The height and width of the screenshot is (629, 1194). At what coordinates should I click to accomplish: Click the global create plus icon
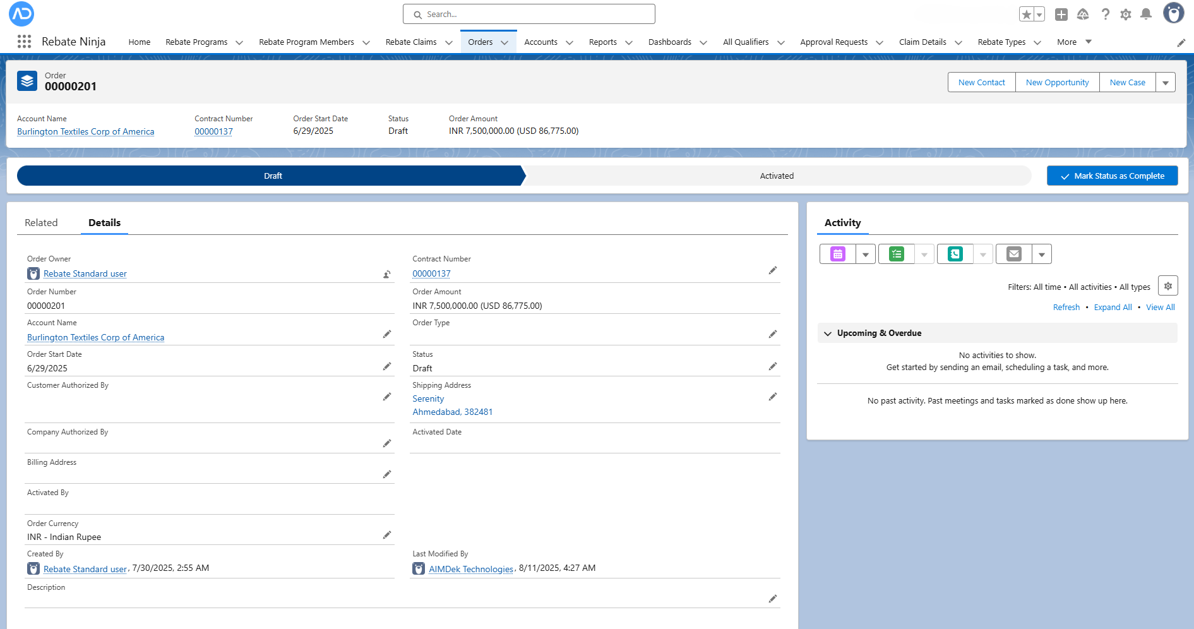tap(1061, 14)
